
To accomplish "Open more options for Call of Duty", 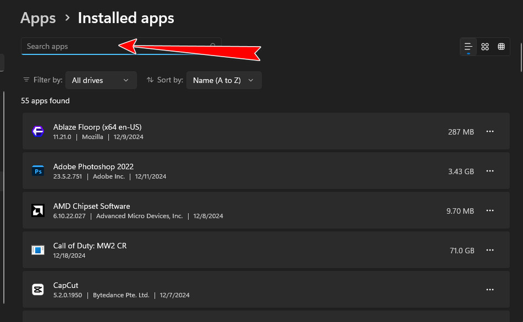I will pyautogui.click(x=490, y=250).
